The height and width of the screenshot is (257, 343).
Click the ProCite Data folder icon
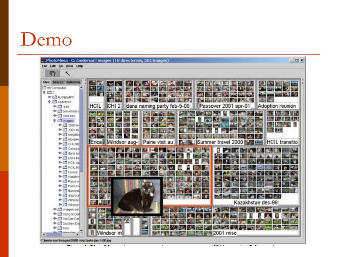tap(60, 219)
